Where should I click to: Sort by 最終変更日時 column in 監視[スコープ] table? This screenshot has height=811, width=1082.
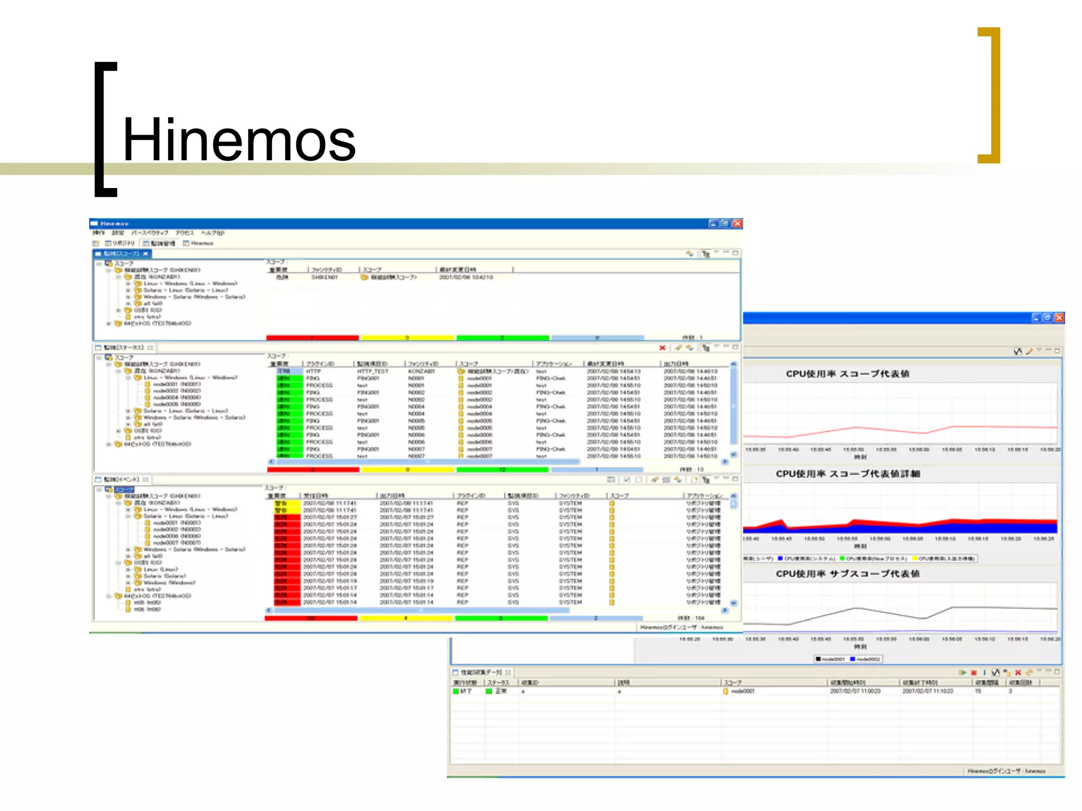pyautogui.click(x=474, y=270)
